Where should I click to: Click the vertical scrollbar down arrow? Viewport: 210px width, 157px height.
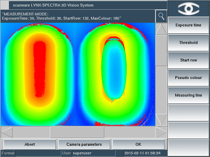tap(161, 120)
